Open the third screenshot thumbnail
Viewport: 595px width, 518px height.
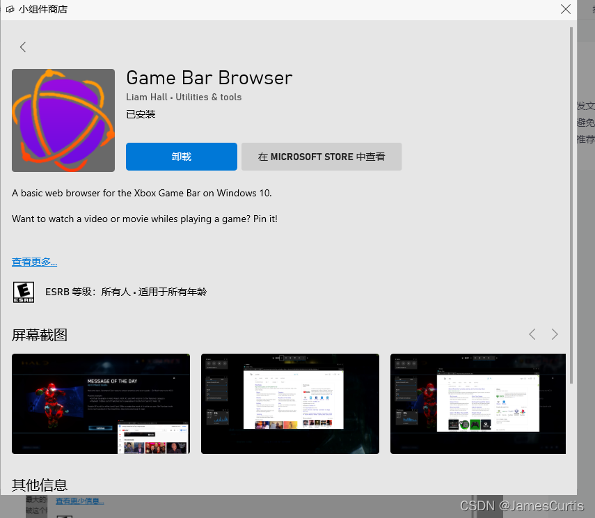coord(478,404)
